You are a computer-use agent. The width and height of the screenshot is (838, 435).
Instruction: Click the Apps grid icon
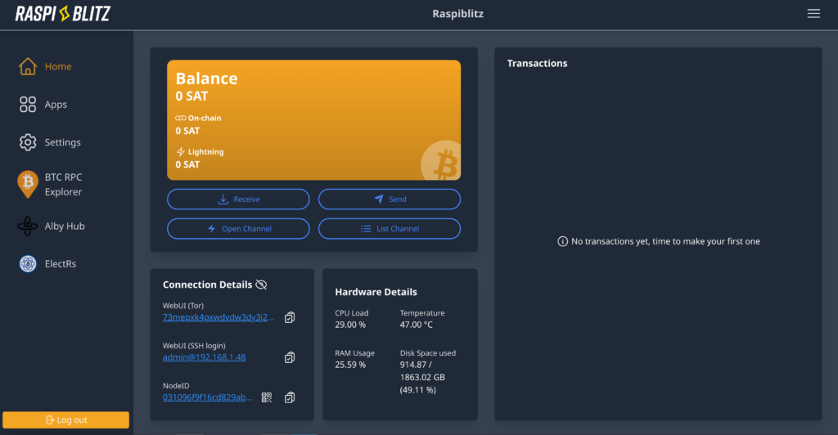28,104
